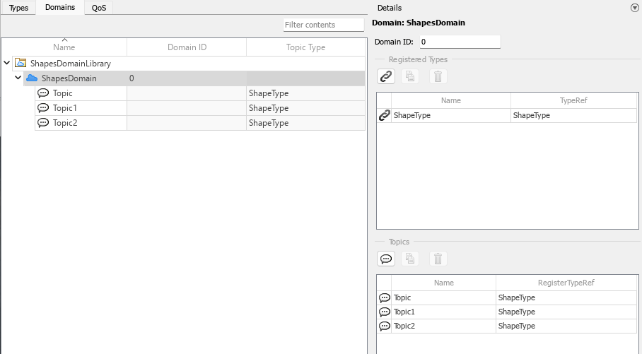The width and height of the screenshot is (642, 354).
Task: Click the ShapesDomainLibrary folder icon
Action: (x=21, y=64)
